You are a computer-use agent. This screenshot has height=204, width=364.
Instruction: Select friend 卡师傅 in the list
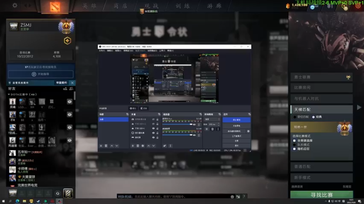40,170
